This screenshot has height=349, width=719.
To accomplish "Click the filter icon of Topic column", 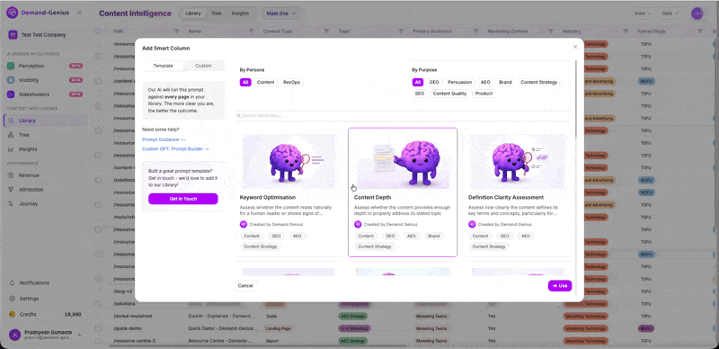I will point(401,31).
